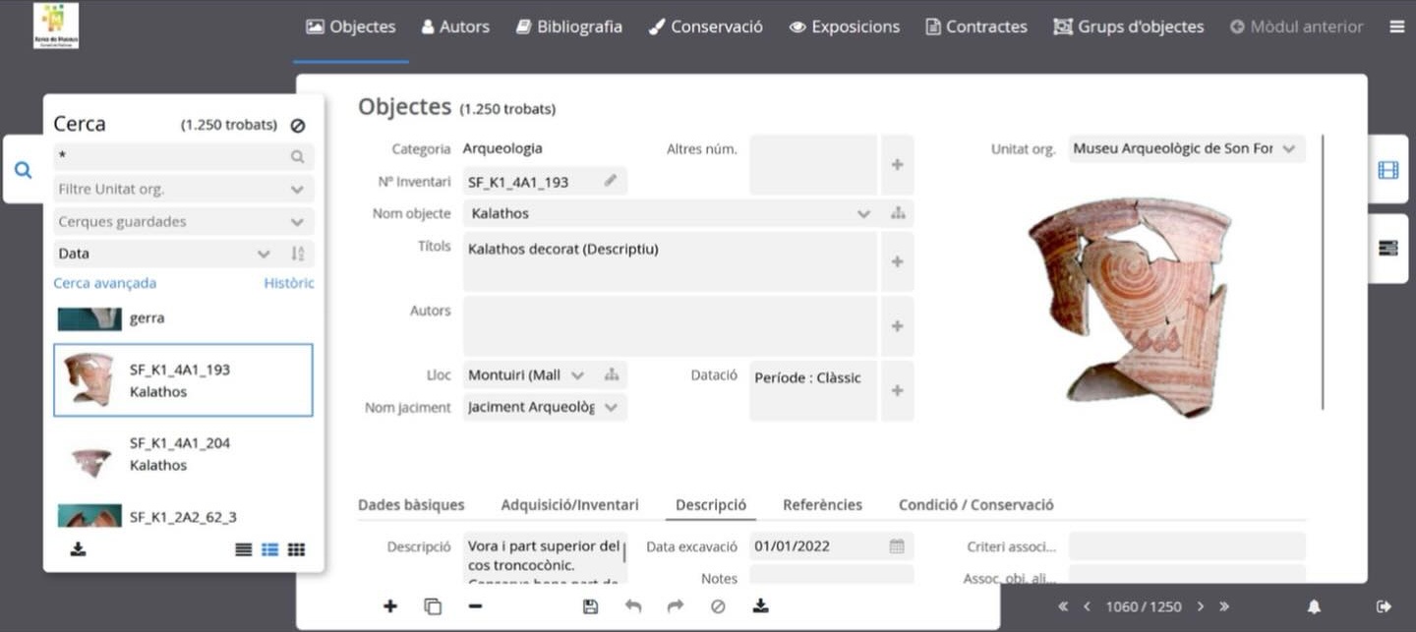Click the Cerca avançada link
This screenshot has width=1416, height=632.
pyautogui.click(x=104, y=283)
